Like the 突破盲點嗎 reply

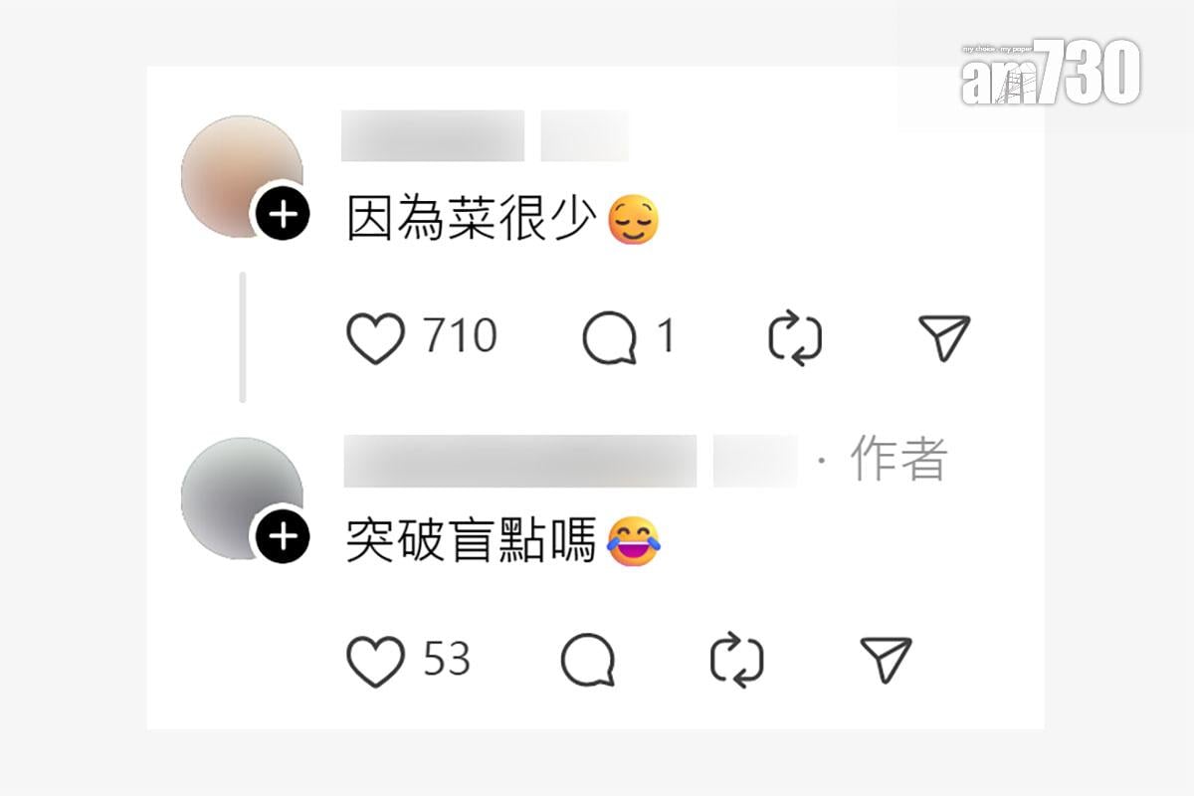[375, 661]
